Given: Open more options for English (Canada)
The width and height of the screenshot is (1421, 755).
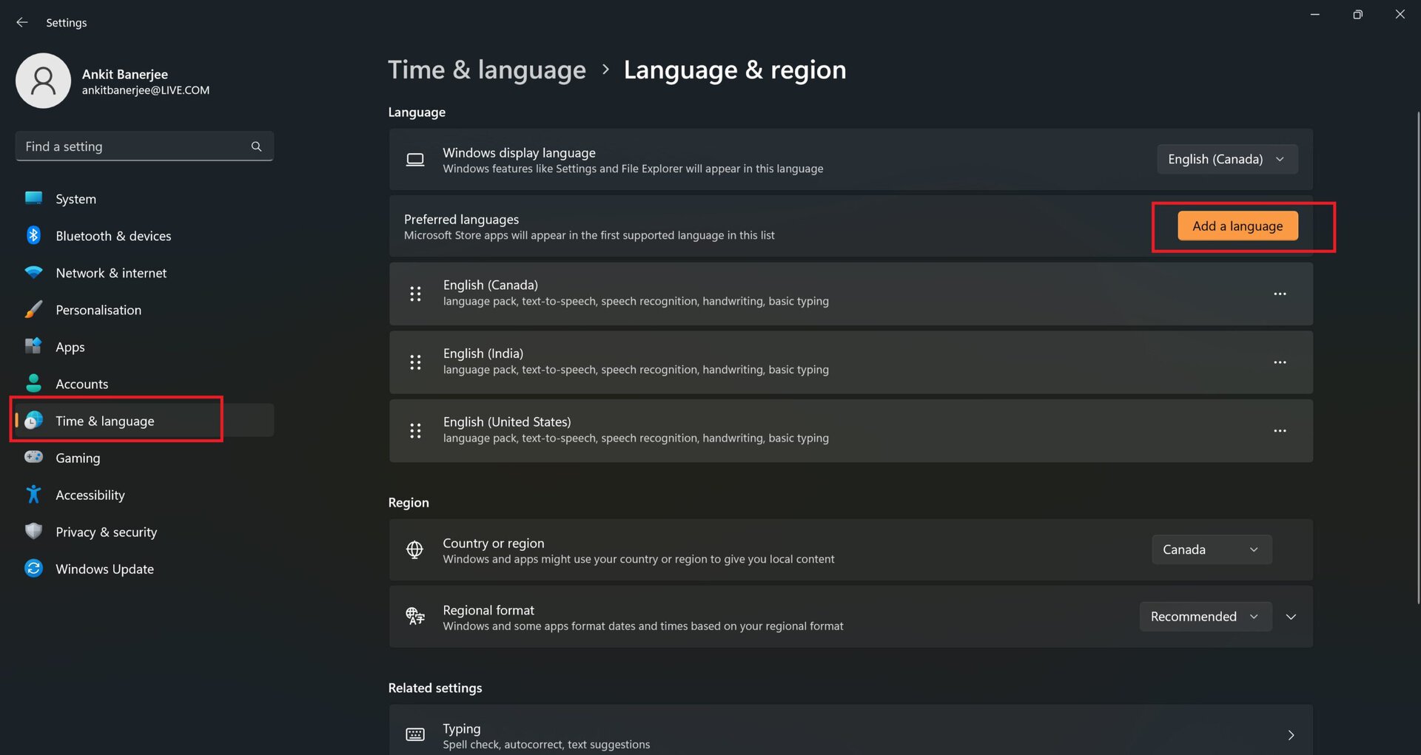Looking at the screenshot, I should [x=1280, y=294].
